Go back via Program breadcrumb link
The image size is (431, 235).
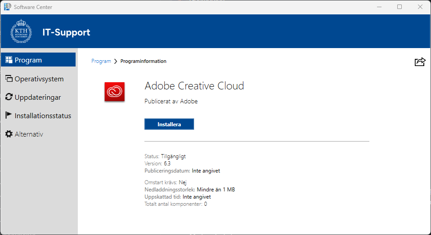101,61
